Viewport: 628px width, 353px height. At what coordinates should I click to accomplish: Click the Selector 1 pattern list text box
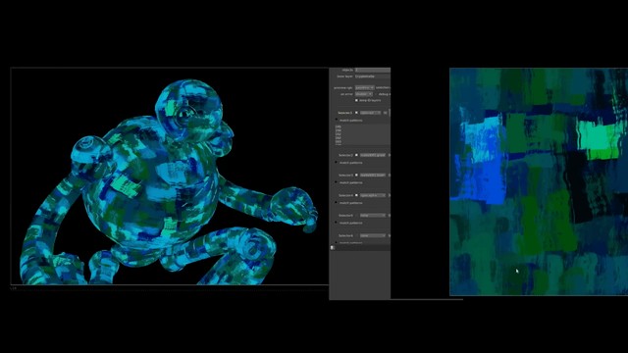(x=362, y=134)
